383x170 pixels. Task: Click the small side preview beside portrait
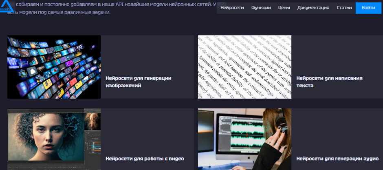92,121
